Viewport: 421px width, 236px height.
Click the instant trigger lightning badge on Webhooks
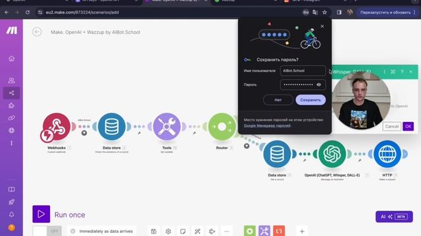pos(47,136)
